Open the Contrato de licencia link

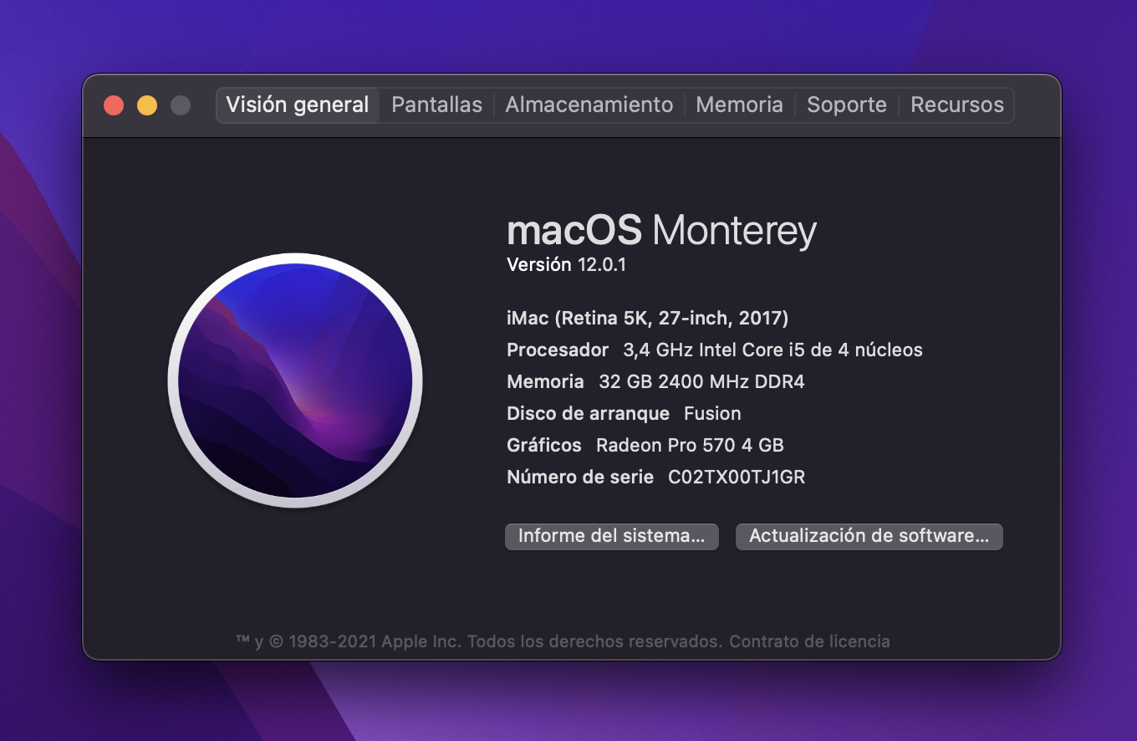tap(809, 641)
